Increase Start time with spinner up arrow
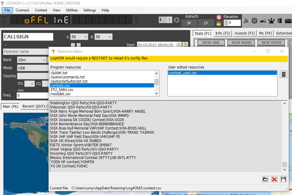Viewport: 292px width, 195px height. tap(179, 44)
